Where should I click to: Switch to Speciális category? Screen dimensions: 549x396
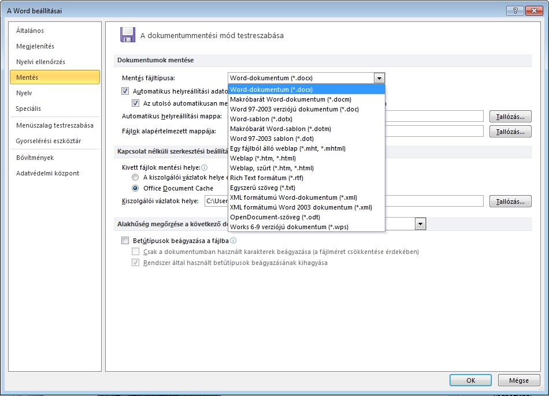point(55,109)
